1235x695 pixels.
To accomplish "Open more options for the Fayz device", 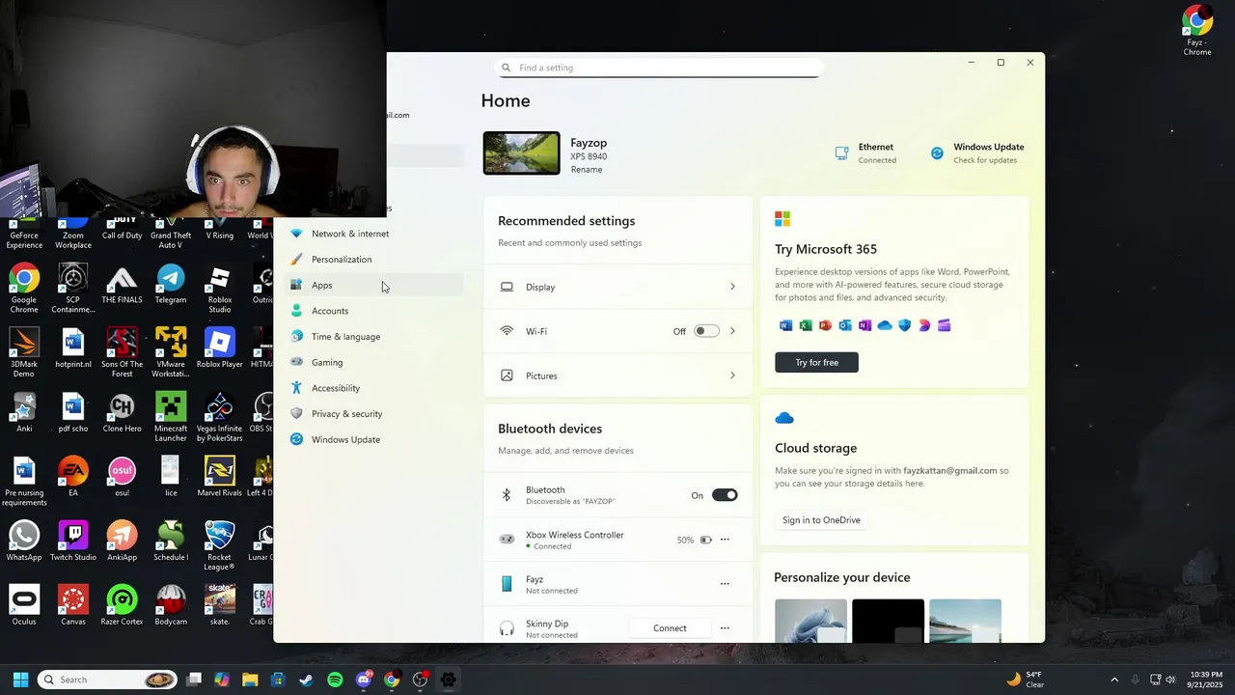I will 725,584.
